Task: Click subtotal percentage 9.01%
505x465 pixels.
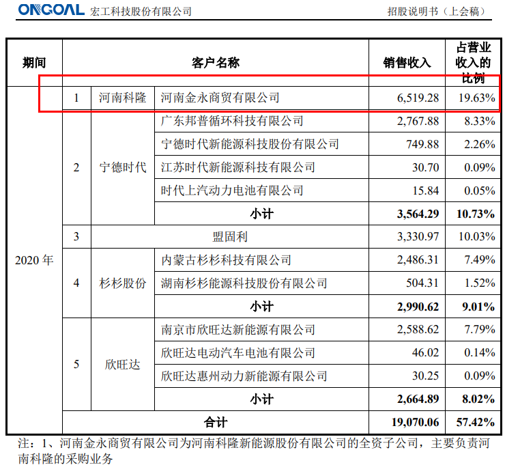Action: [478, 307]
